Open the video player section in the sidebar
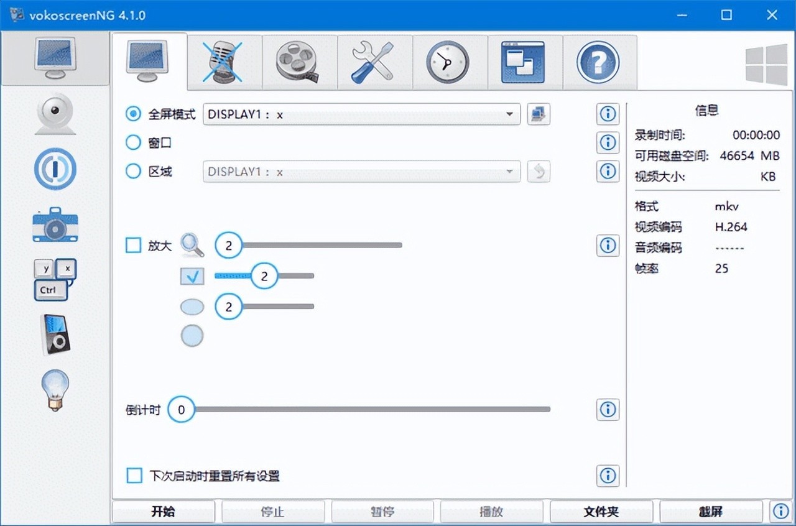Screen dimensions: 796x526 coord(55,168)
